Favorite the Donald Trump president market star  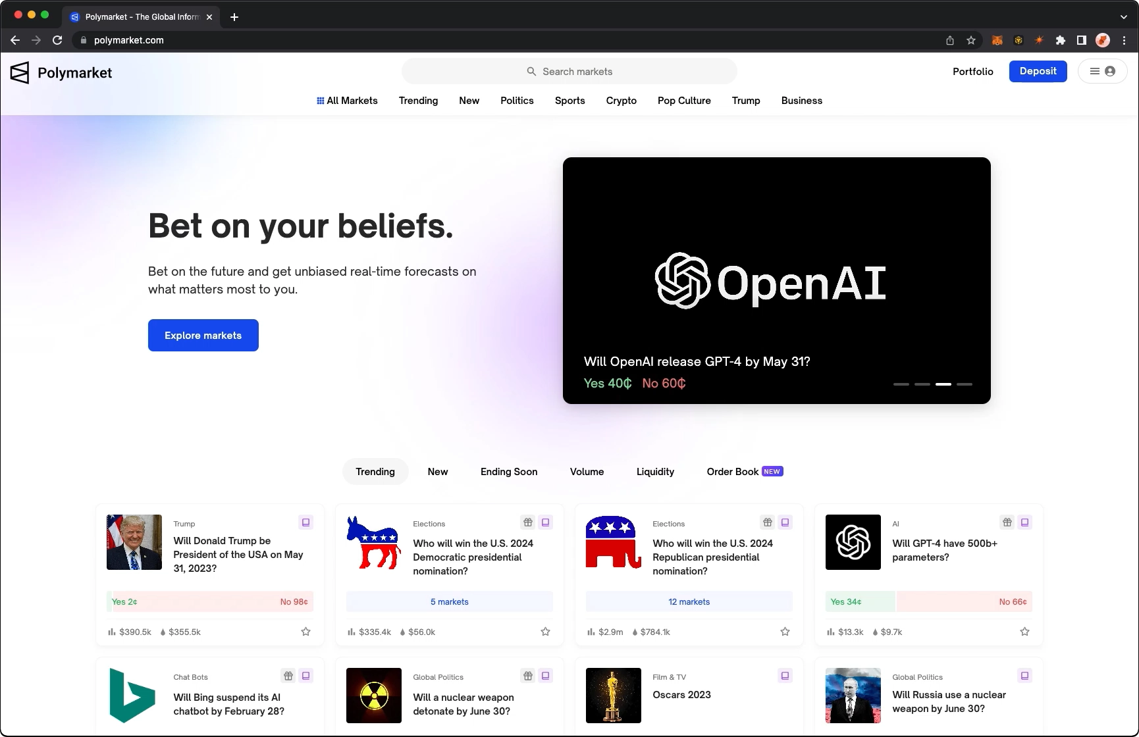(x=305, y=632)
